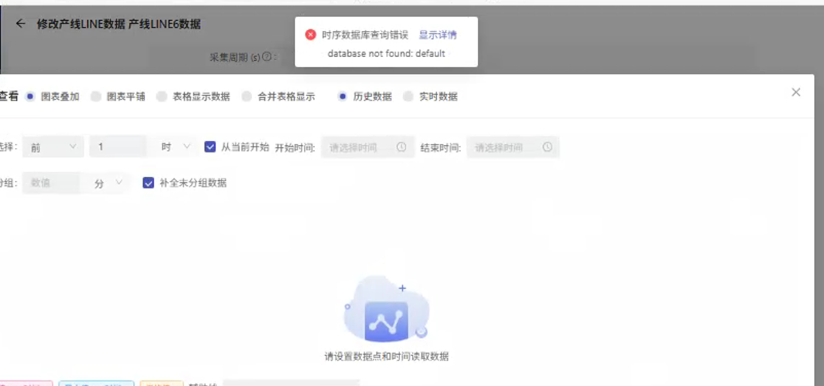
Task: Close the data viewing dialog
Action: coord(795,92)
